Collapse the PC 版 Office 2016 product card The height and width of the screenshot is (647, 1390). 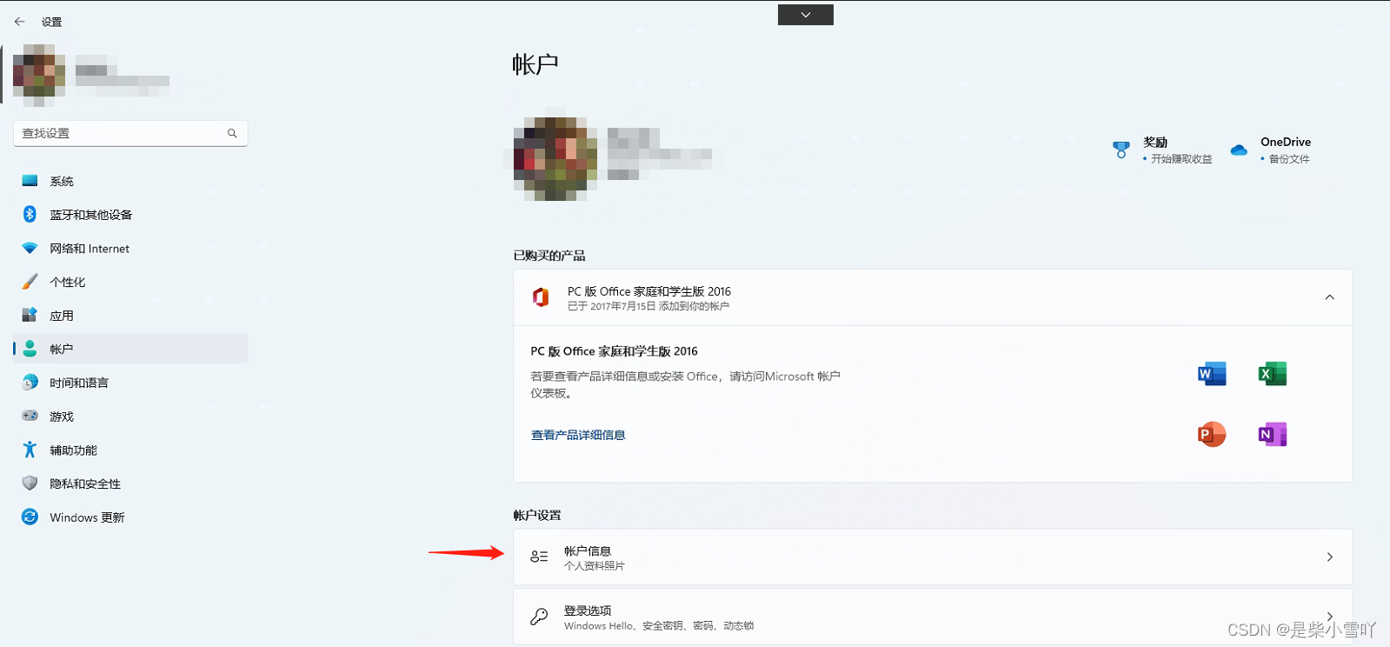(1329, 297)
